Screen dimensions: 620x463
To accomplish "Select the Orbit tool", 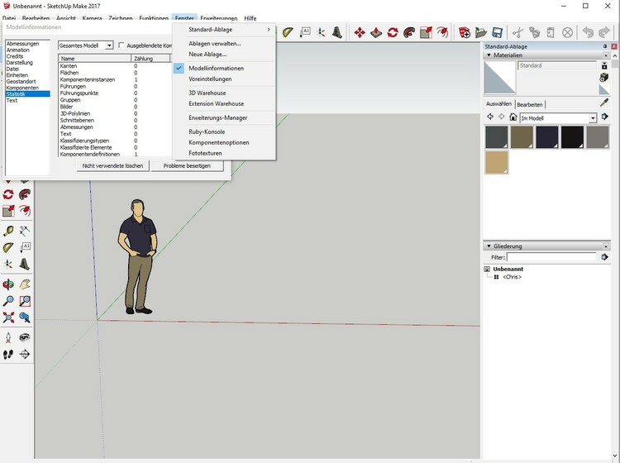I will tap(8, 284).
